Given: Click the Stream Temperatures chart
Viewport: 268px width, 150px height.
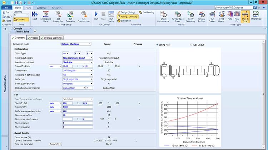Looking at the screenshot, I should tap(190, 121).
